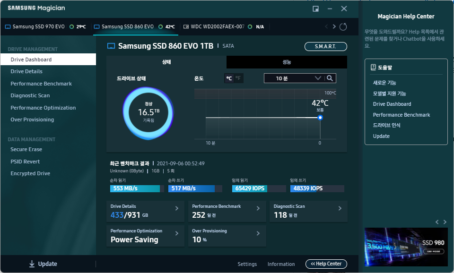Switch to the 성능 tab

point(287,62)
